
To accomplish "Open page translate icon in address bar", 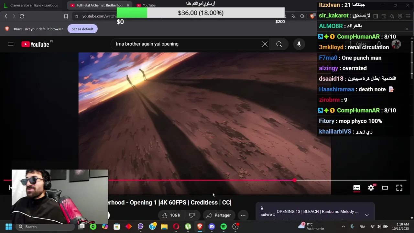I will coord(293,16).
